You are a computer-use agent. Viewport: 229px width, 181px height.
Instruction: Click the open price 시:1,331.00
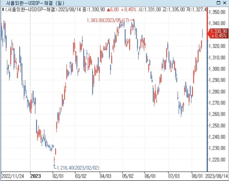click(x=150, y=10)
